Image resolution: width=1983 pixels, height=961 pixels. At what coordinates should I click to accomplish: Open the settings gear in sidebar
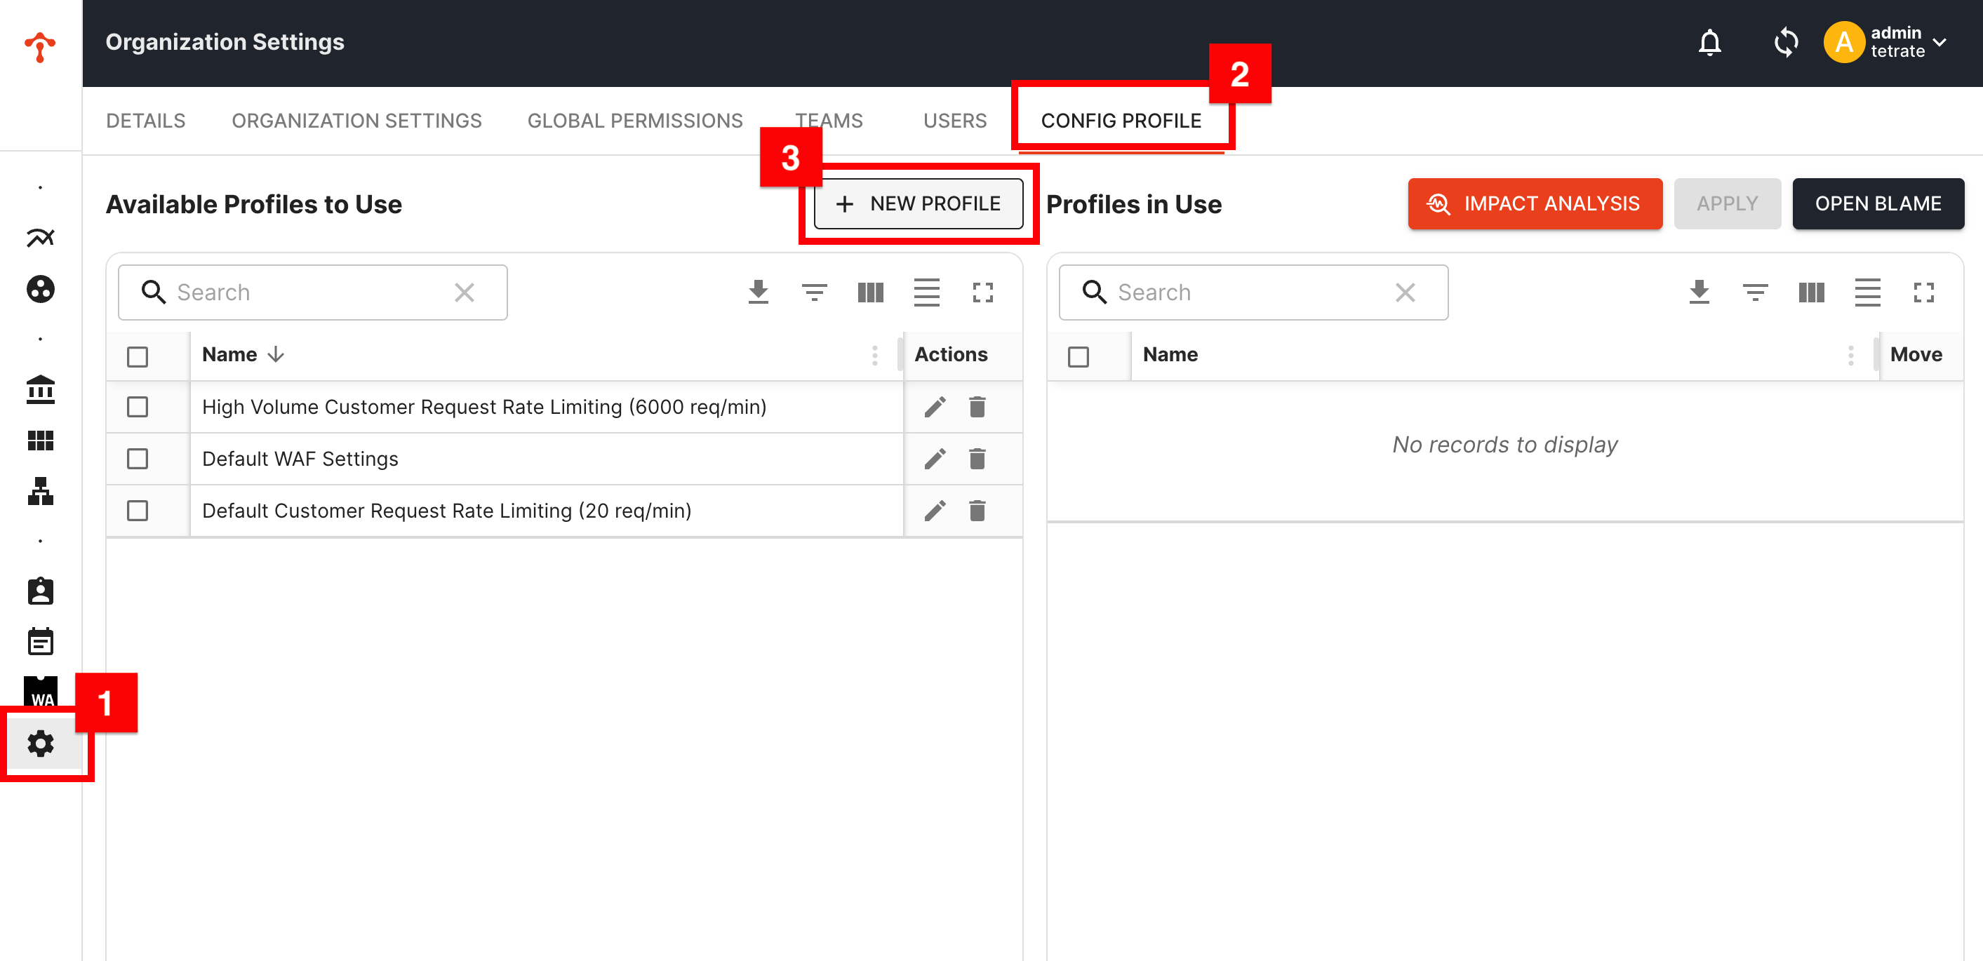40,744
